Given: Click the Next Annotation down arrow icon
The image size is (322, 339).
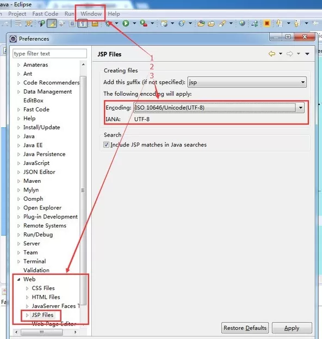Looking at the screenshot, I should 279,23.
